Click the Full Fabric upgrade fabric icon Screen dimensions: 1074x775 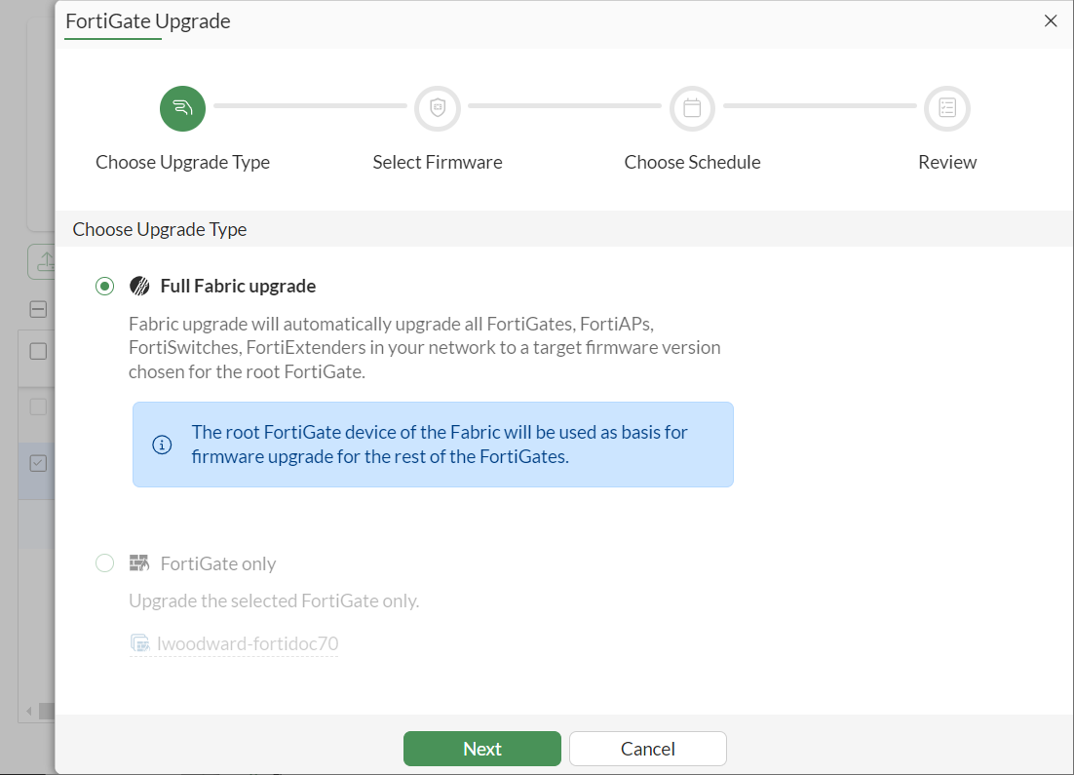coord(137,285)
